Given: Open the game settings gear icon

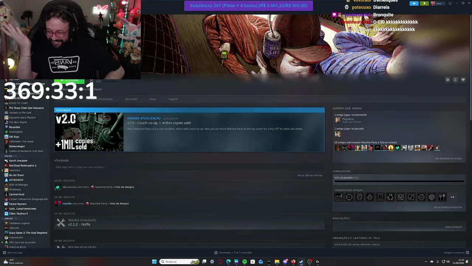Looking at the screenshot, I should (448, 80).
